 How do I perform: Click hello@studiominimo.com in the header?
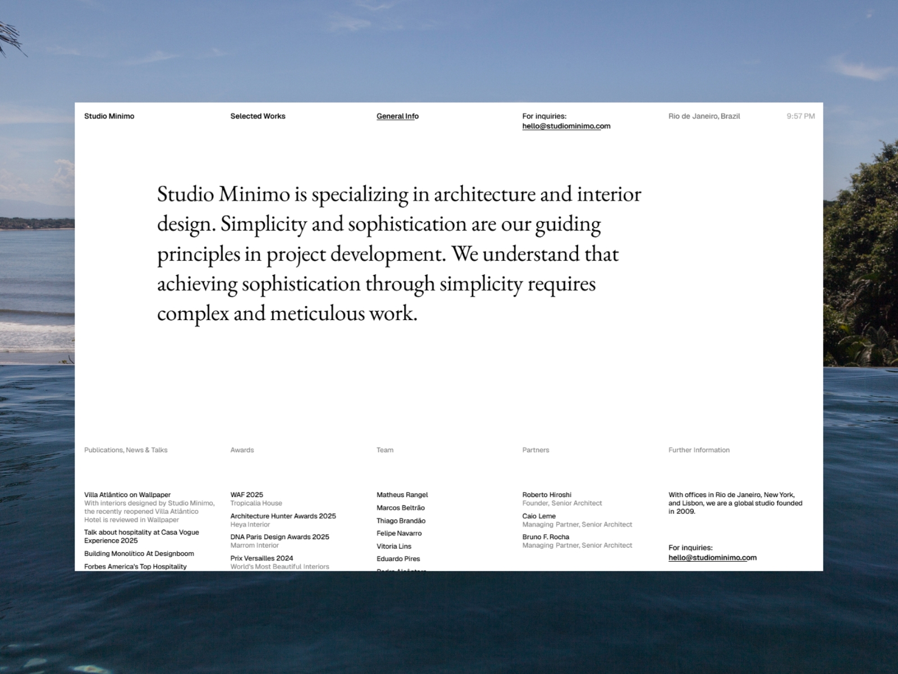[566, 126]
